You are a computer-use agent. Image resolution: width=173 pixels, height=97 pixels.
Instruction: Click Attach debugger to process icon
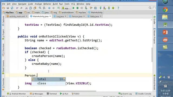[86, 8]
